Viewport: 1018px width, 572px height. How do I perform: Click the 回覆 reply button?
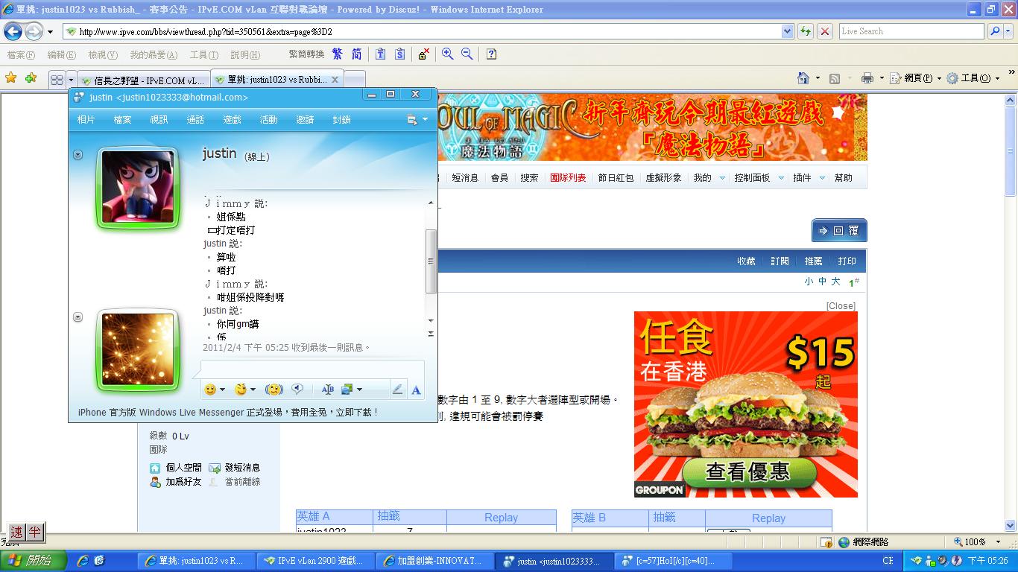839,231
